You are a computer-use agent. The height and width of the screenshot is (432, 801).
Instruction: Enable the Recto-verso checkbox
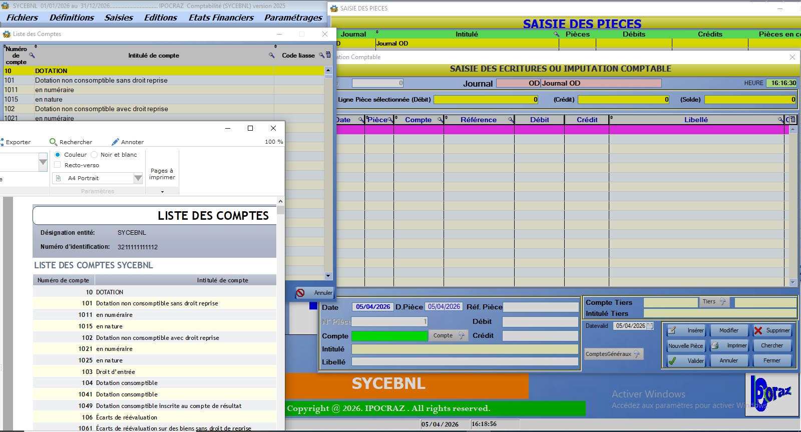tap(57, 165)
